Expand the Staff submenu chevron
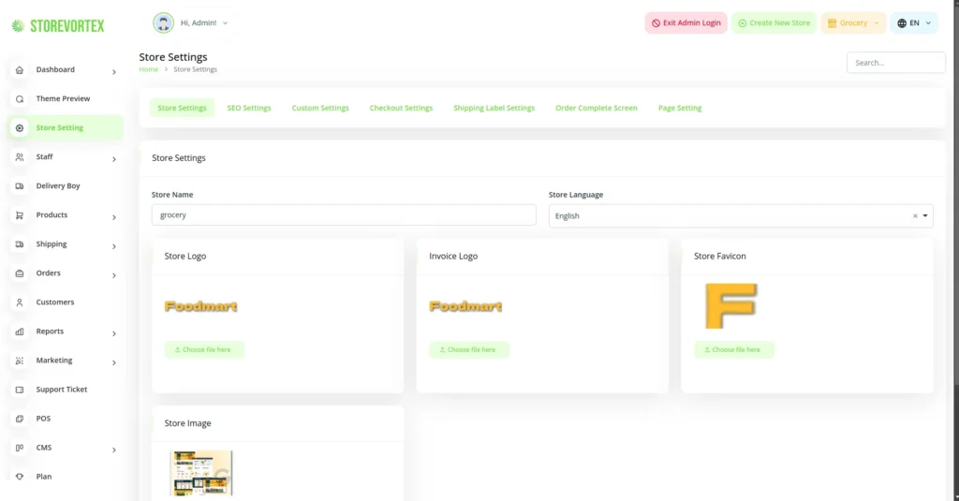 click(113, 159)
